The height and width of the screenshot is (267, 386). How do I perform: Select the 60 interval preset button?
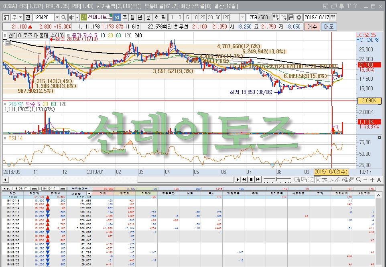tap(218, 17)
